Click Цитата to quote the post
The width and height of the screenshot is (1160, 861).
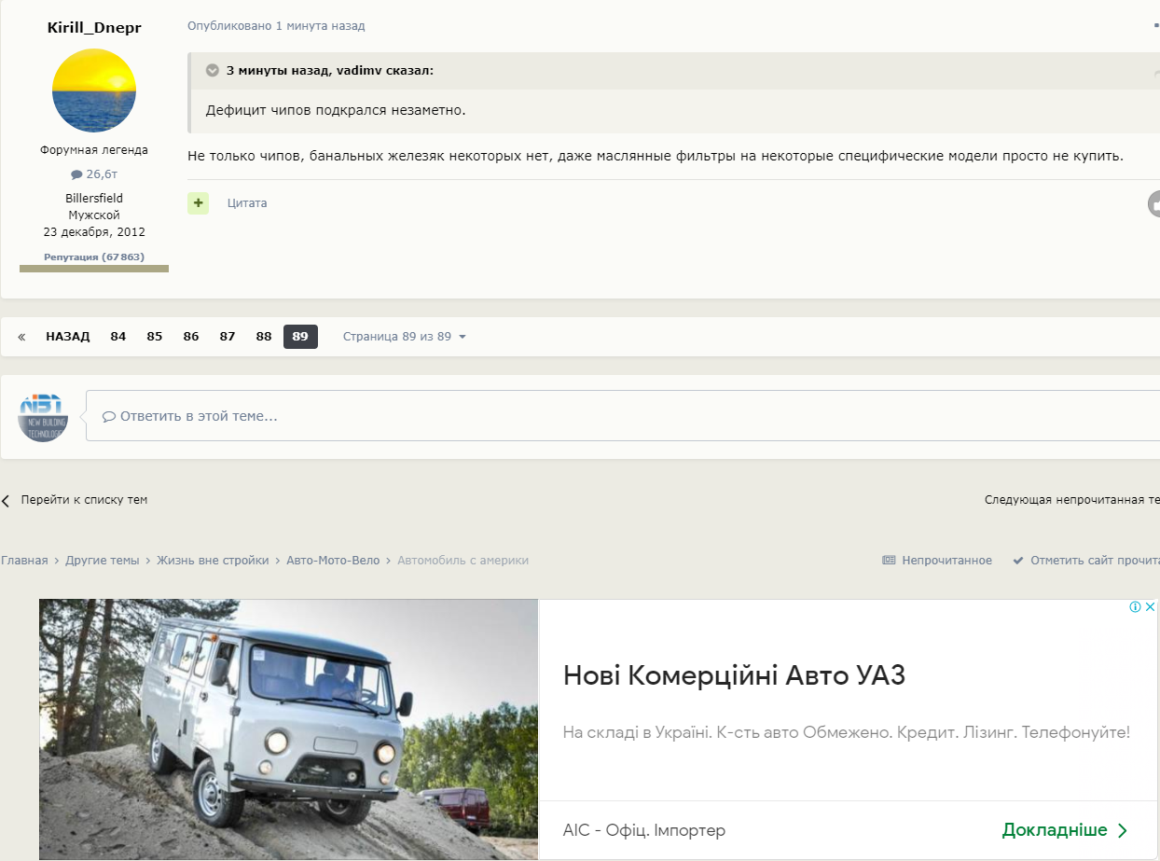point(247,203)
